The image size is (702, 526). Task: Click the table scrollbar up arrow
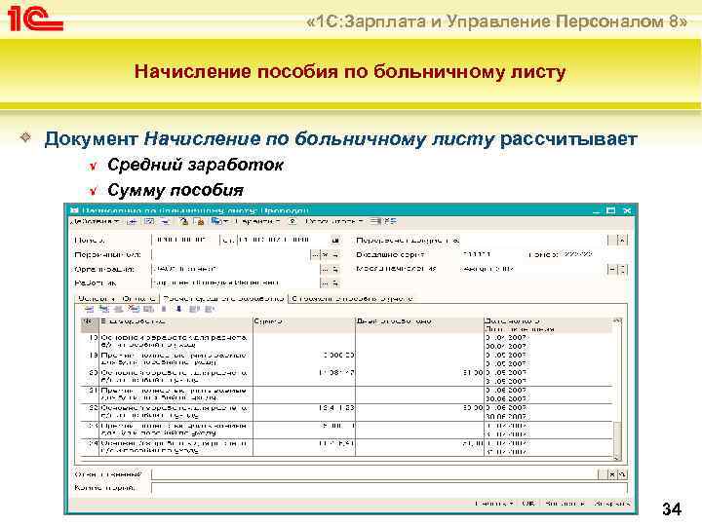(617, 321)
